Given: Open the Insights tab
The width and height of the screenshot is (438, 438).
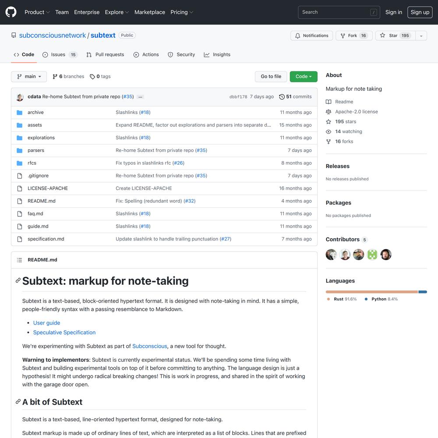Looking at the screenshot, I should point(217,54).
